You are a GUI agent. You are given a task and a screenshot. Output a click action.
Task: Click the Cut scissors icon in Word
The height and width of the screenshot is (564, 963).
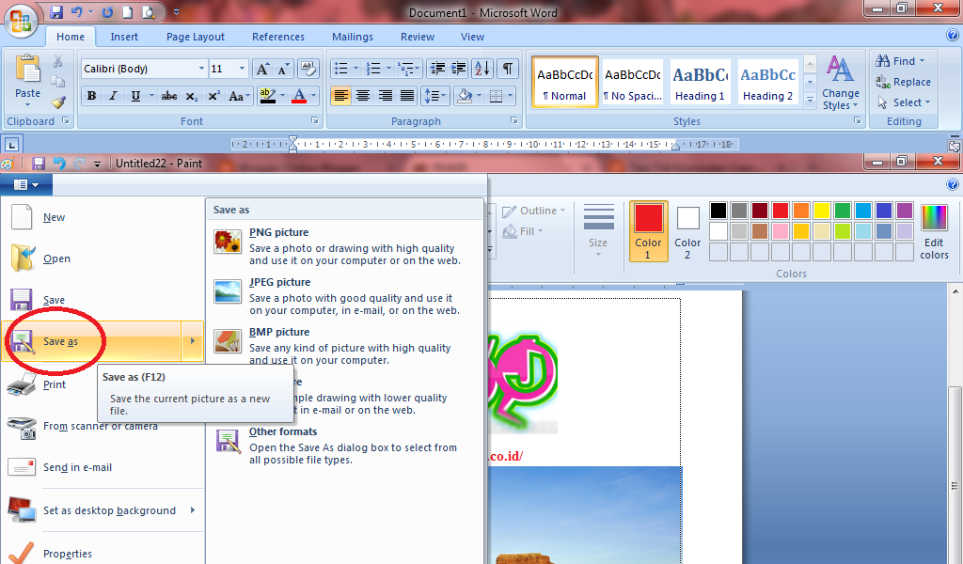click(x=57, y=61)
